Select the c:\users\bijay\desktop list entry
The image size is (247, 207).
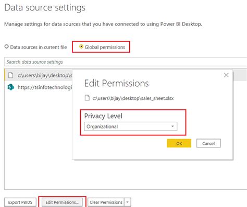pos(39,75)
